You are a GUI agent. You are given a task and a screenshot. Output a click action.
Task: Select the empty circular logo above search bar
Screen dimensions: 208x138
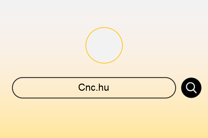104,45
